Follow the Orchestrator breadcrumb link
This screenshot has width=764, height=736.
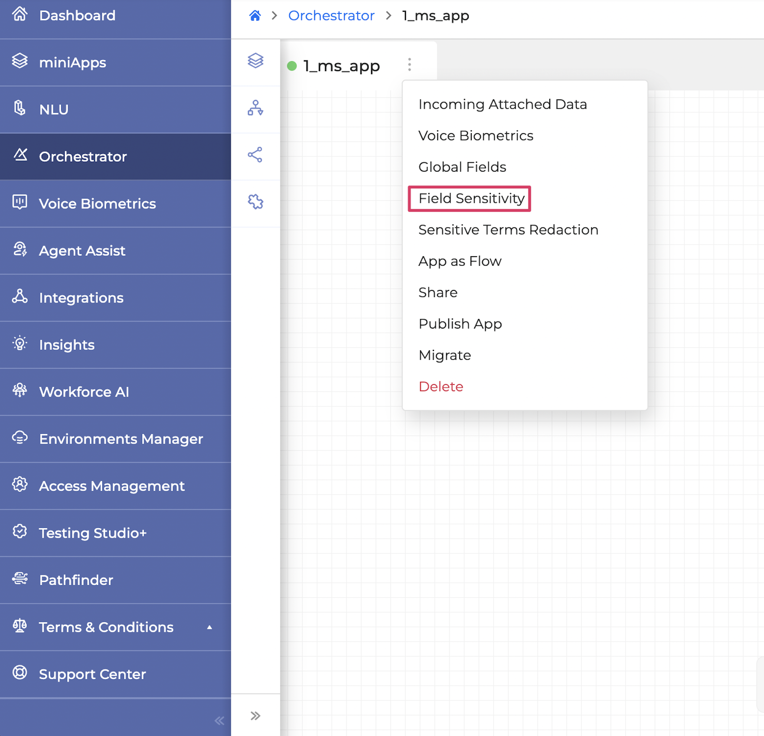(331, 16)
